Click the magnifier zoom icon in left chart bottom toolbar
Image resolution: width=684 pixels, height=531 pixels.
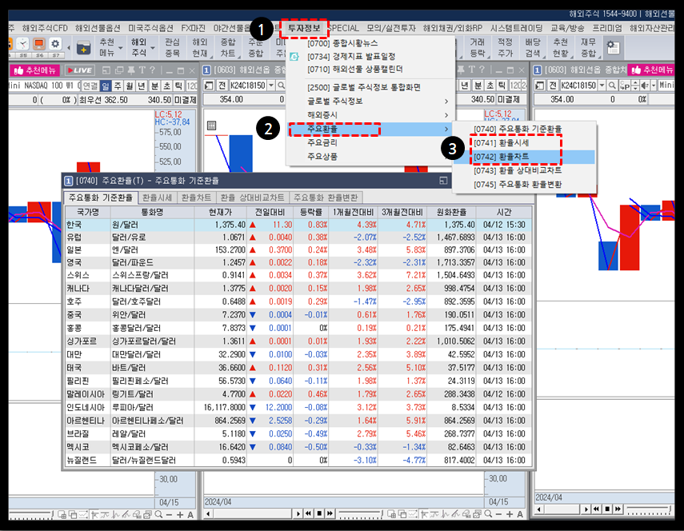click(158, 514)
